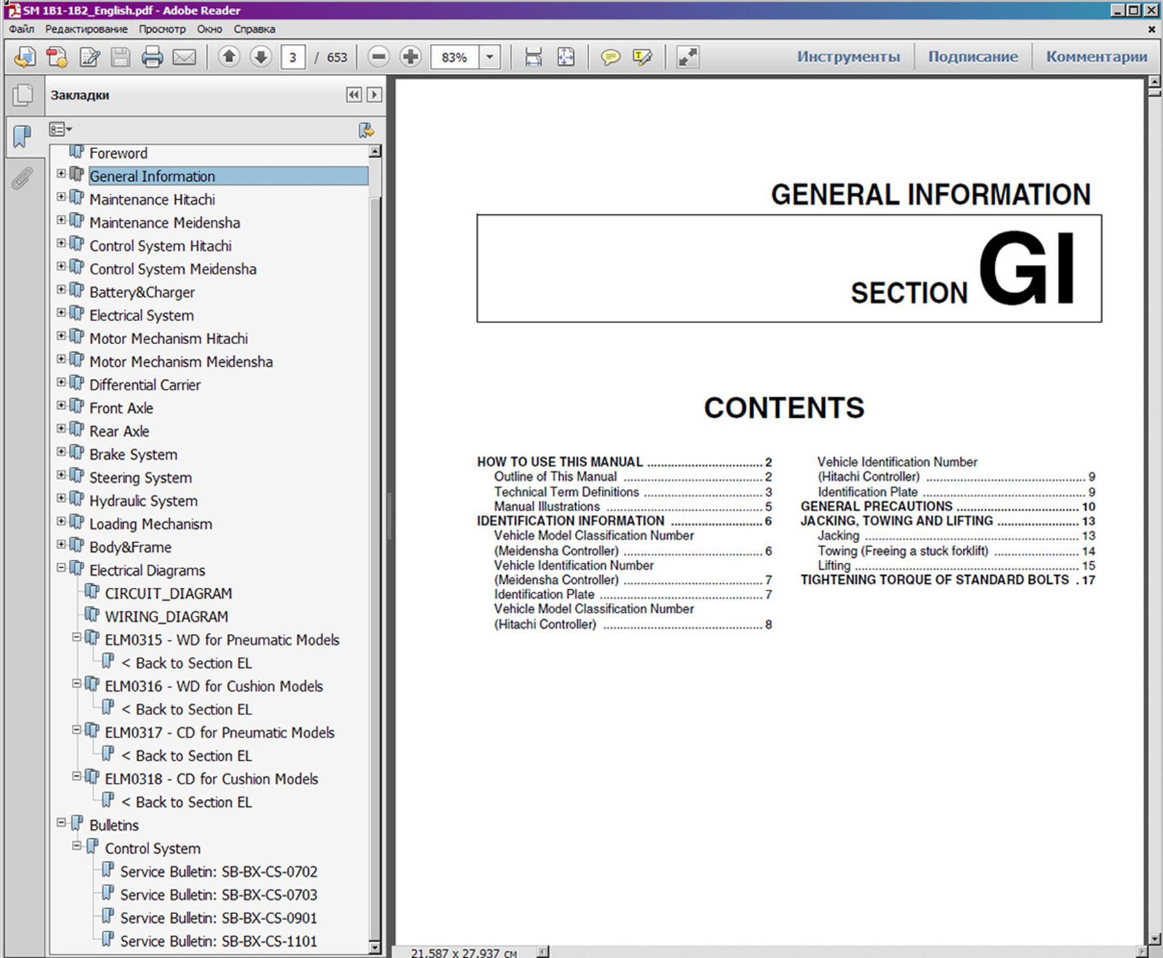Open the attachments paperclip panel
Screen dimensions: 1163x958
(23, 178)
